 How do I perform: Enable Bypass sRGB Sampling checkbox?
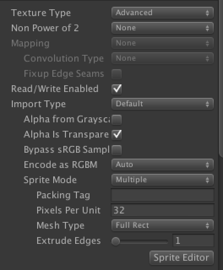[117, 150]
